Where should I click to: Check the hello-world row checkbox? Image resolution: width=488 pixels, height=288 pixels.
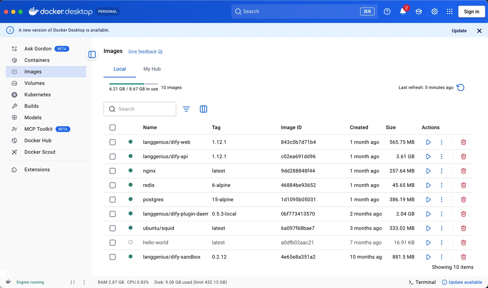113,243
